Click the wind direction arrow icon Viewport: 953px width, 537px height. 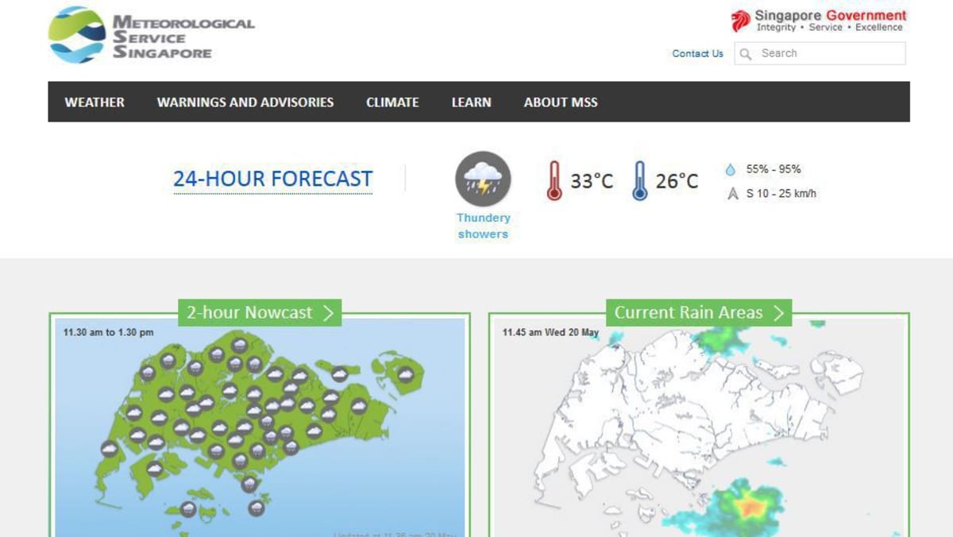coord(732,192)
